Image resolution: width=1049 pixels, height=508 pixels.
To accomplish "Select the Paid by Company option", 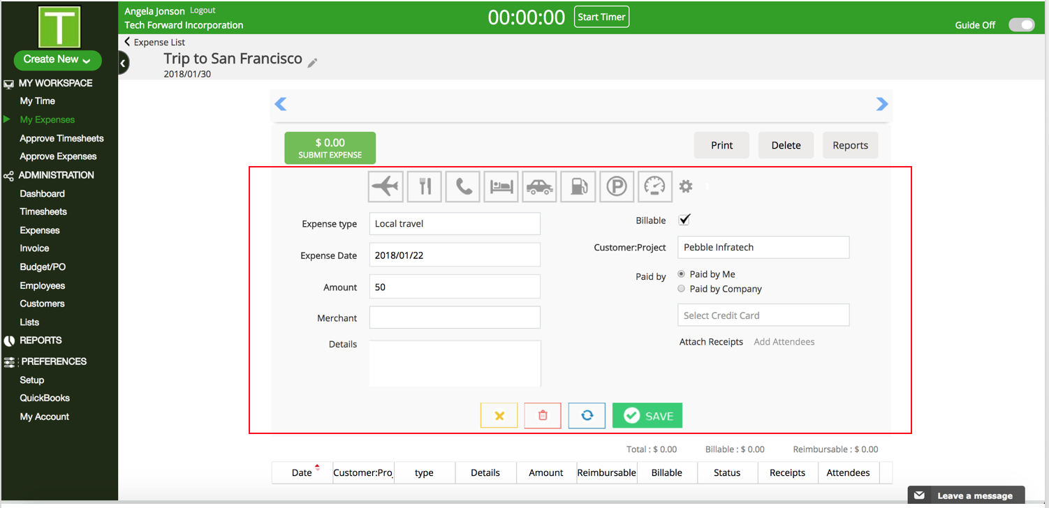I will [x=682, y=289].
